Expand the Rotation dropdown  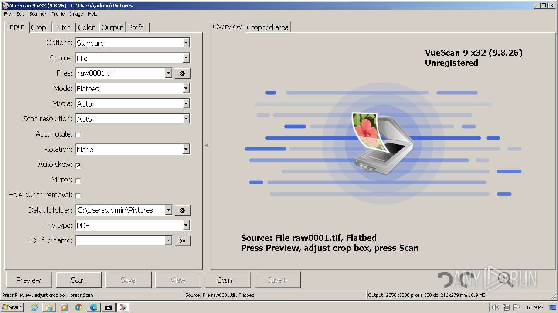[x=186, y=149]
